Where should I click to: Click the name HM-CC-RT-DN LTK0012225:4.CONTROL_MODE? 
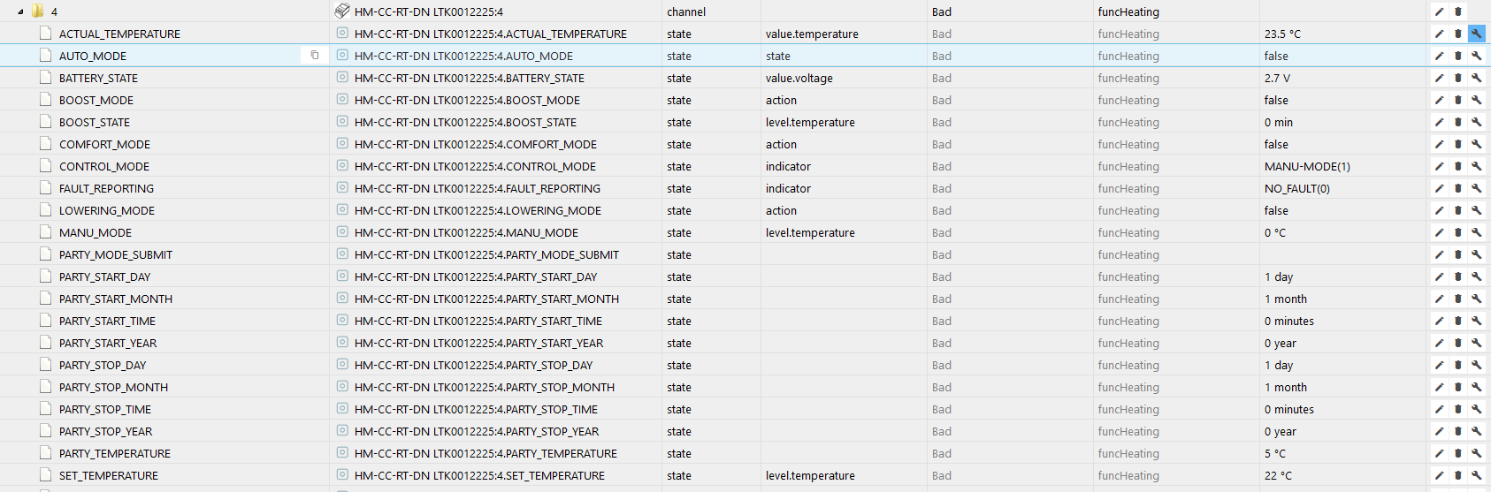[x=475, y=166]
